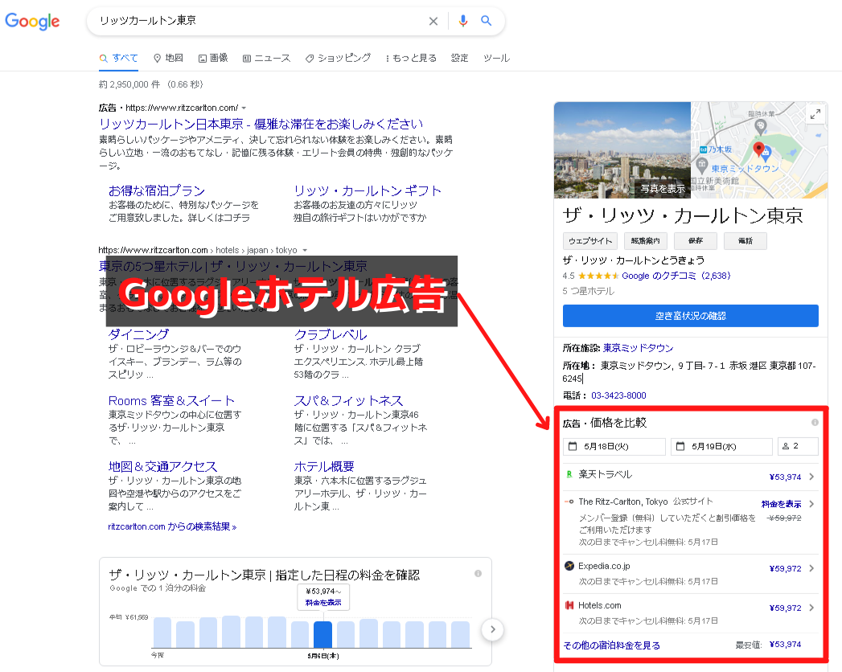This screenshot has width=842, height=672.
Task: Switch to the ニュース tab
Action: click(266, 58)
